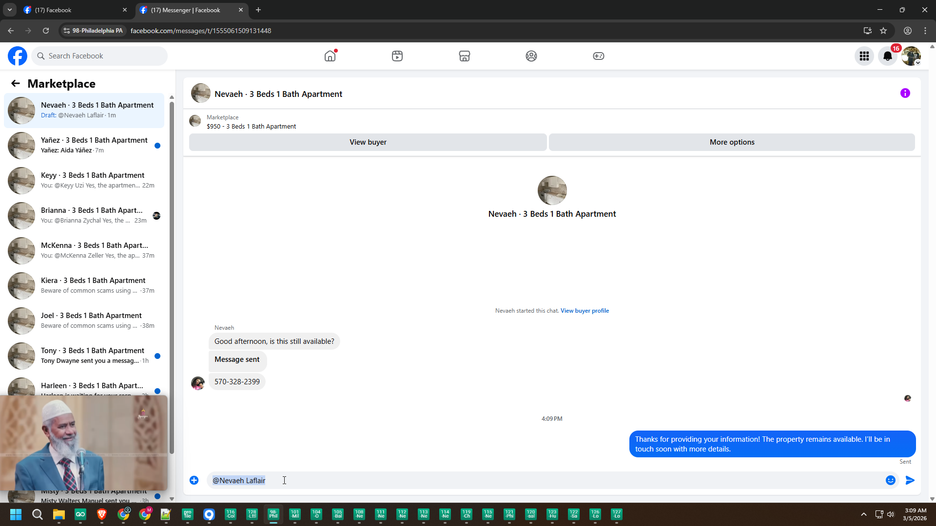Click the Nevaeh chat header title
This screenshot has width=936, height=526.
point(278,94)
